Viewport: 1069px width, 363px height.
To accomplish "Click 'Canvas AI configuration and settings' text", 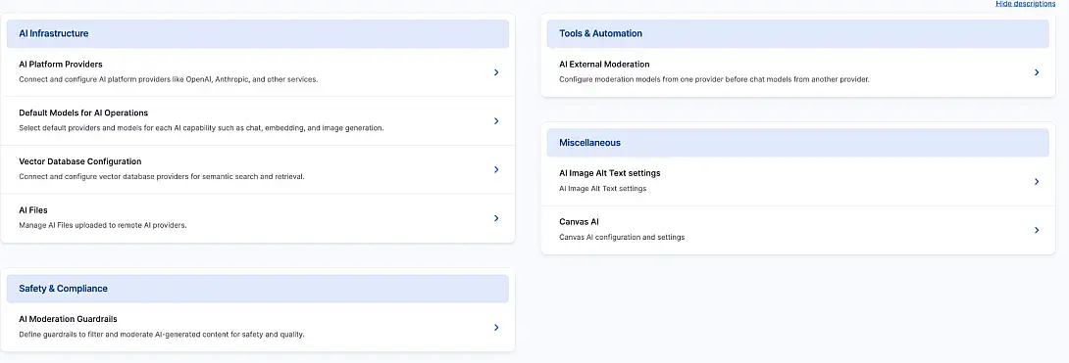I will pos(622,237).
